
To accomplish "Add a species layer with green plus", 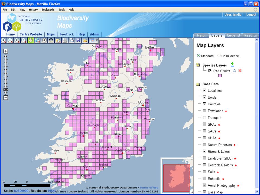I will (x=232, y=64).
